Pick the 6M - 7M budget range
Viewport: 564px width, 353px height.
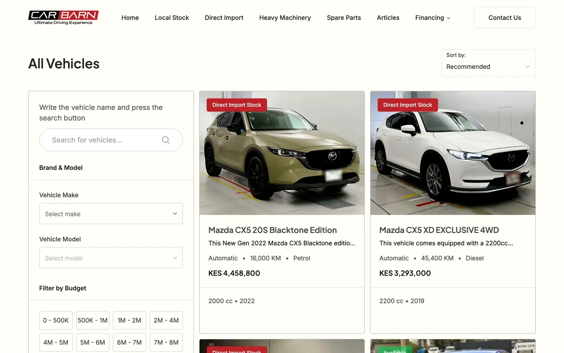tap(129, 342)
